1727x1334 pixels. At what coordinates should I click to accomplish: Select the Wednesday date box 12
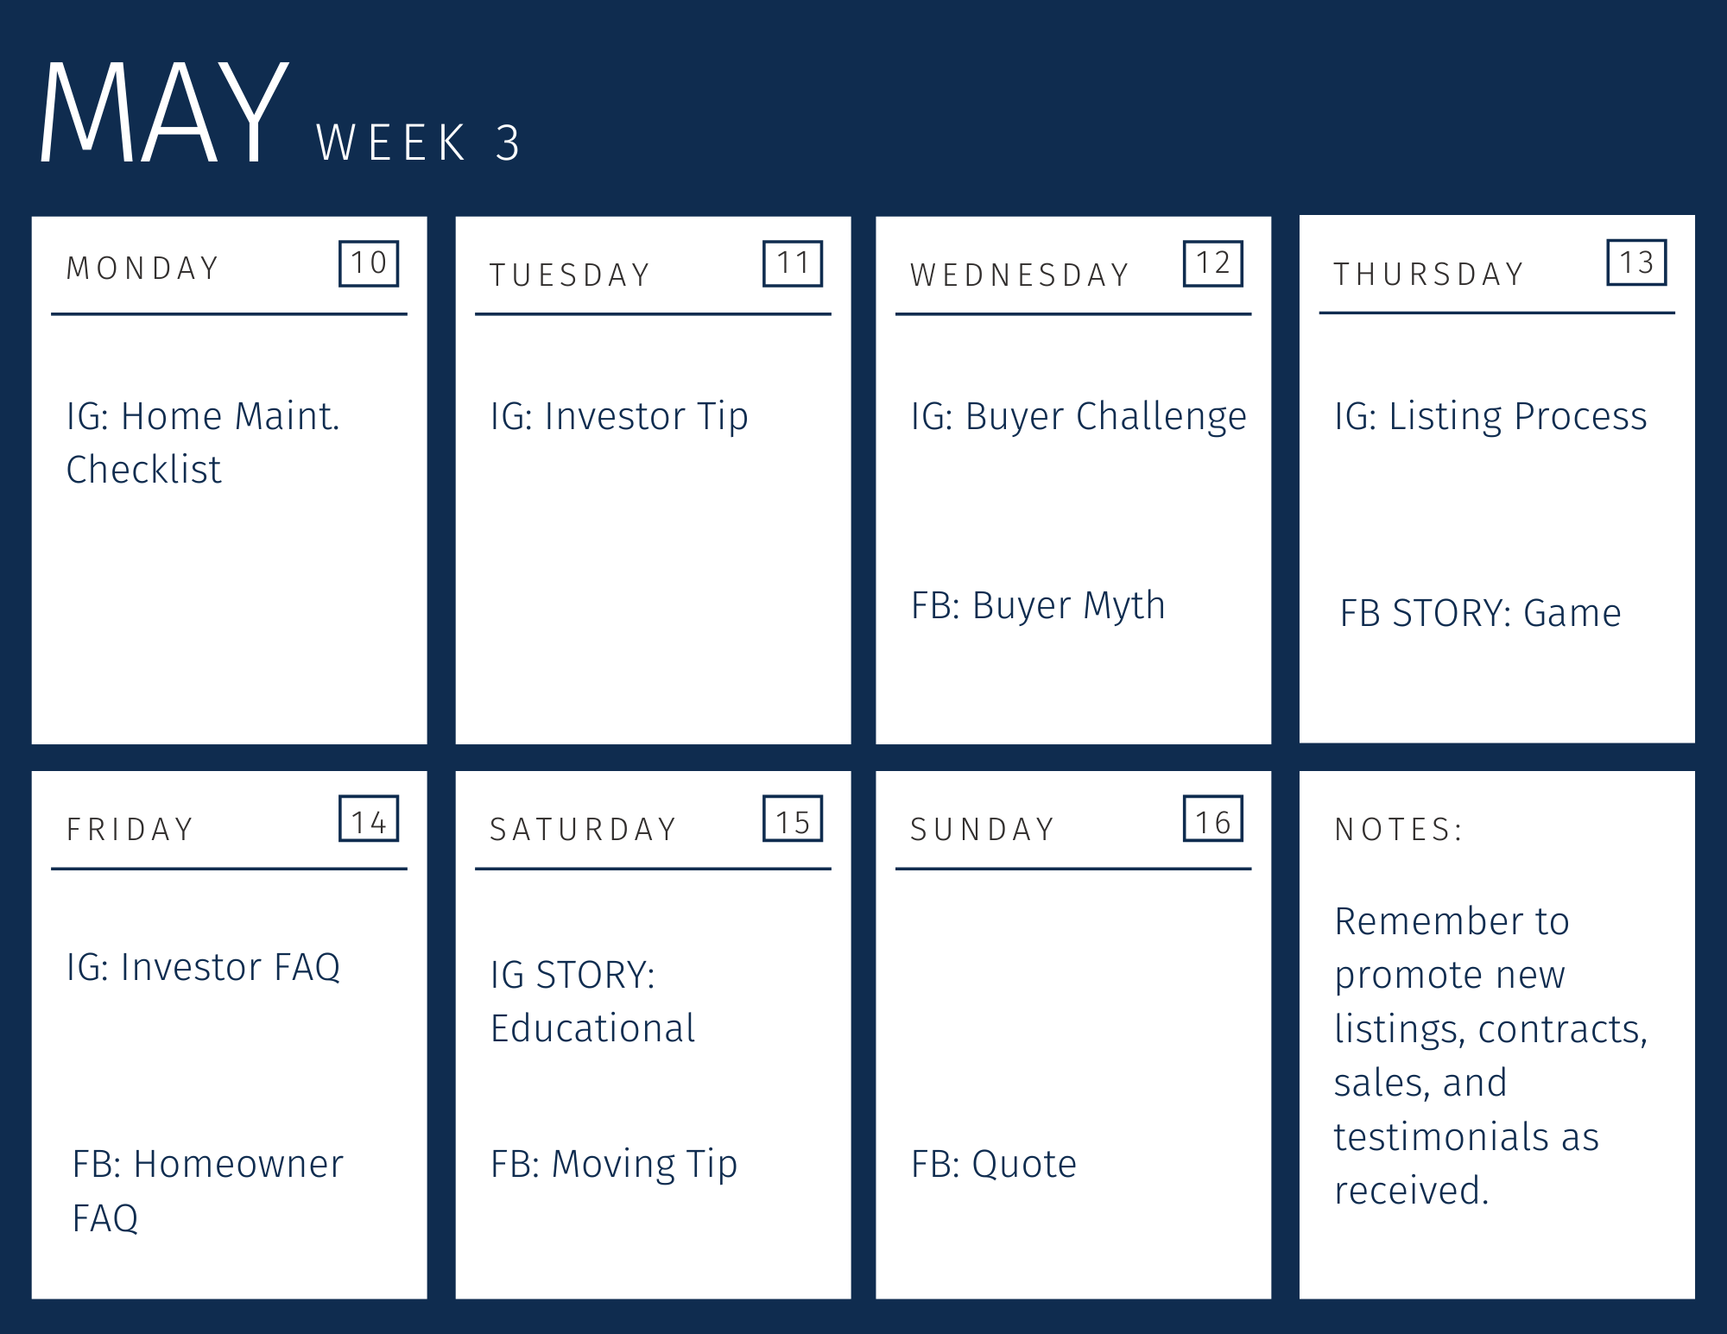tap(1213, 263)
